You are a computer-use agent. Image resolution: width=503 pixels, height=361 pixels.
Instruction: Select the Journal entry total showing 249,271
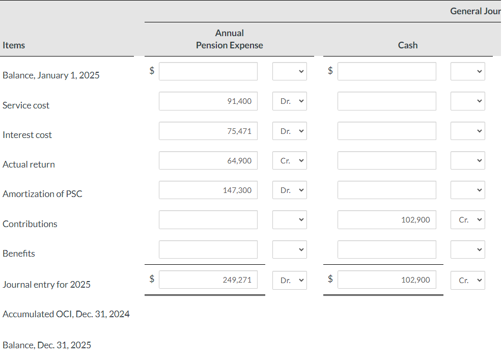[x=208, y=280]
